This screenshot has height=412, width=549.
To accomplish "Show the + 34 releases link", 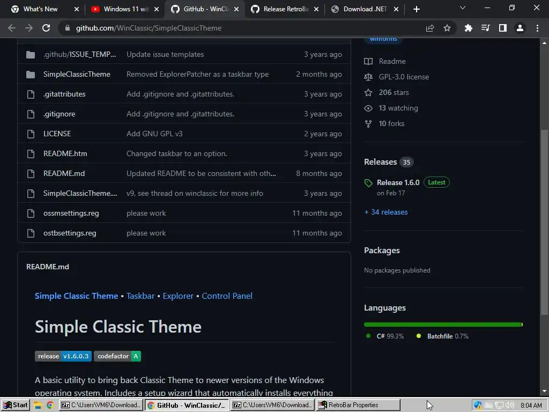I will [386, 212].
